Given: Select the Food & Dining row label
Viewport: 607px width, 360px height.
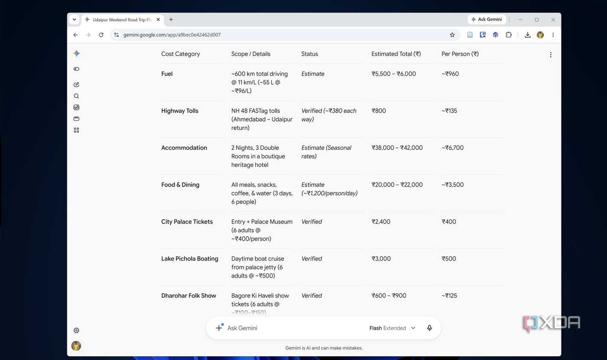Looking at the screenshot, I should coord(180,185).
